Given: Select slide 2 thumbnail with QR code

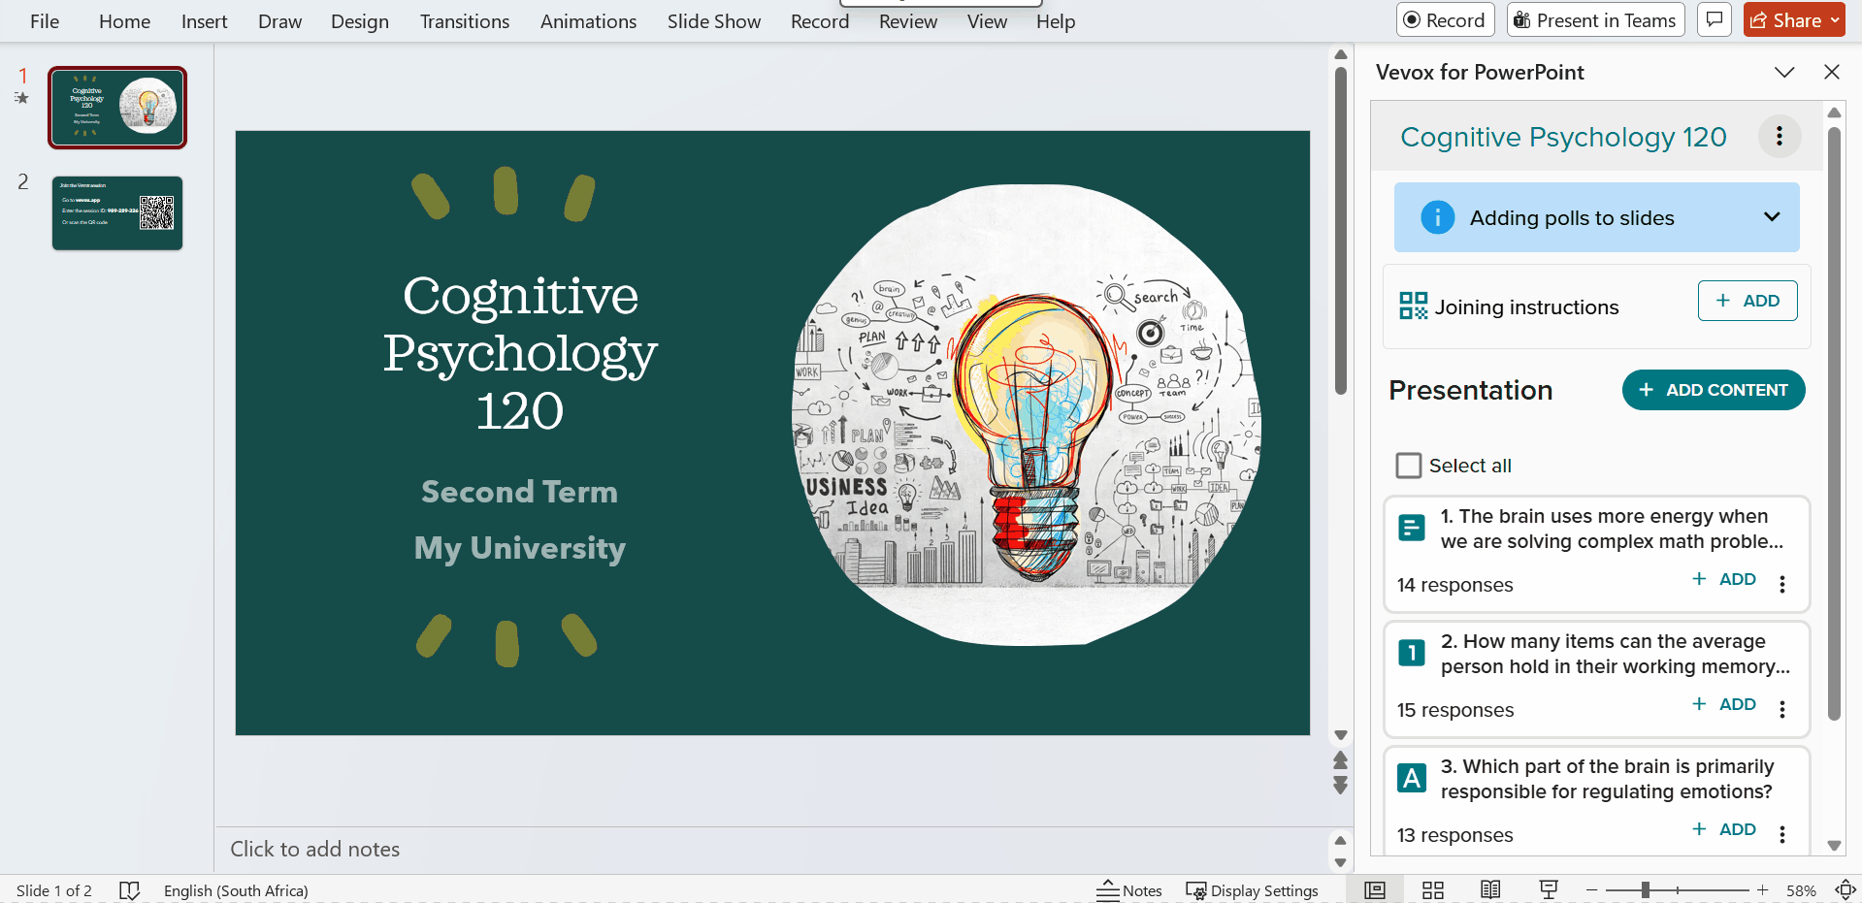Looking at the screenshot, I should click(x=117, y=213).
